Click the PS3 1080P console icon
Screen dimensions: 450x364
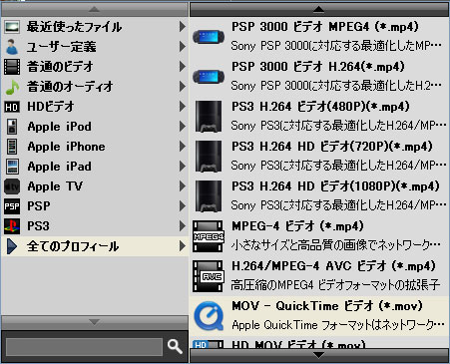click(x=209, y=196)
